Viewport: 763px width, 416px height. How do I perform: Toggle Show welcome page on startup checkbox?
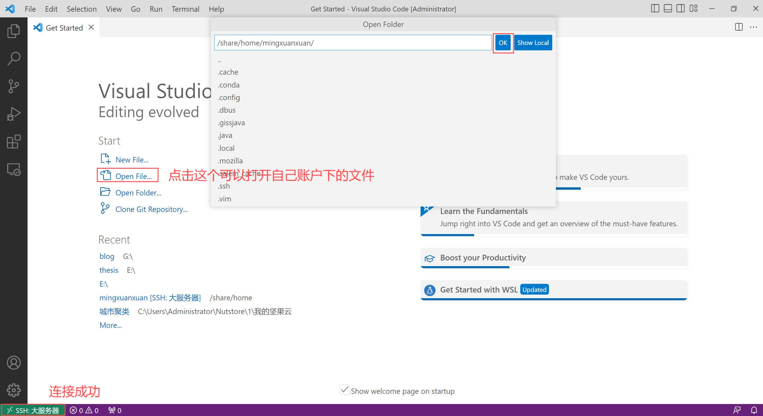(345, 390)
